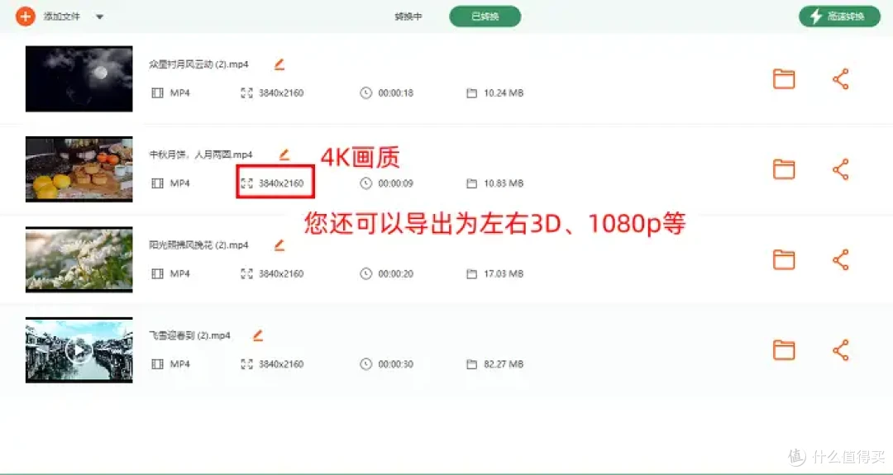Select the file name of the 00:00:20 video
Screen dimensions: 893x475
(x=198, y=245)
